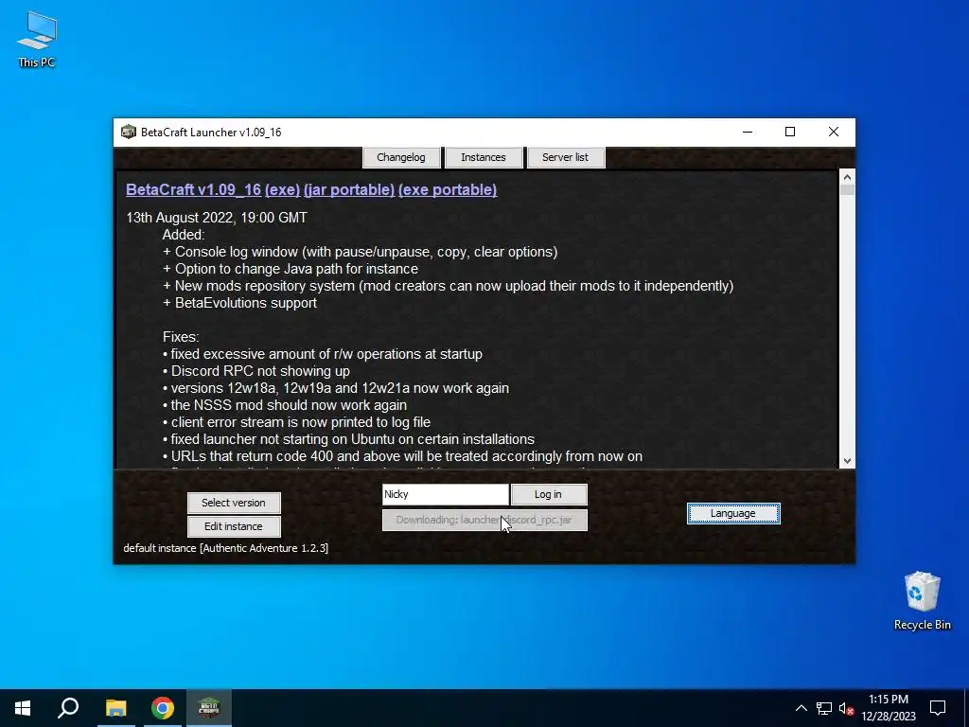Click the 'default instance [Authentic Adventure 1.2.3]' label
The width and height of the screenshot is (969, 727).
tap(225, 548)
